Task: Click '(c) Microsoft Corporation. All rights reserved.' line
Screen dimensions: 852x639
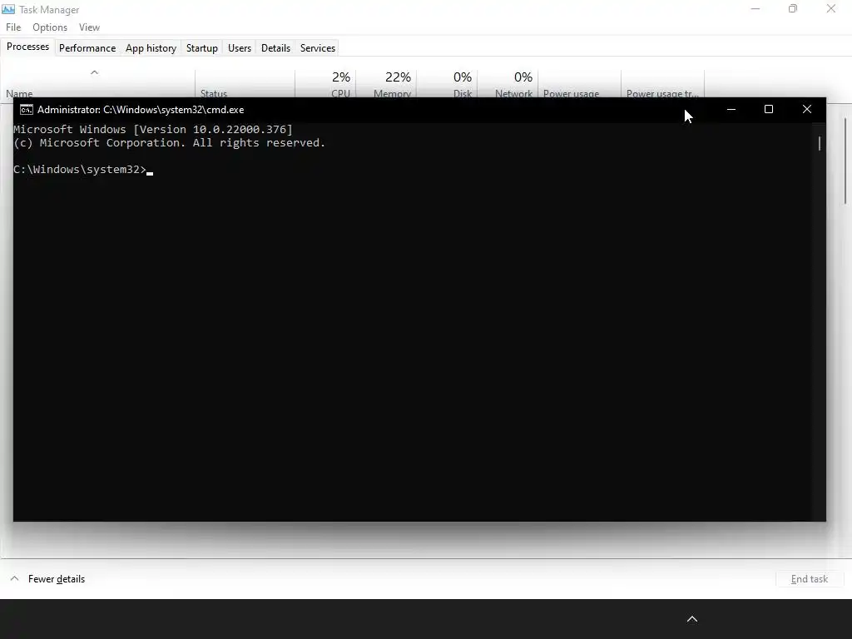Action: coord(169,143)
